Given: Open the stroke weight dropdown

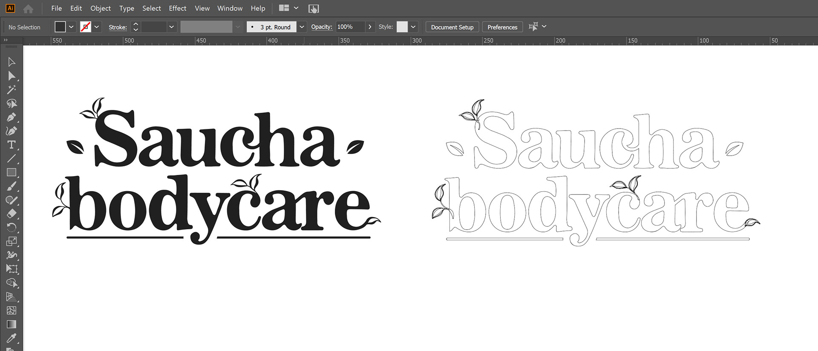Looking at the screenshot, I should pos(172,27).
